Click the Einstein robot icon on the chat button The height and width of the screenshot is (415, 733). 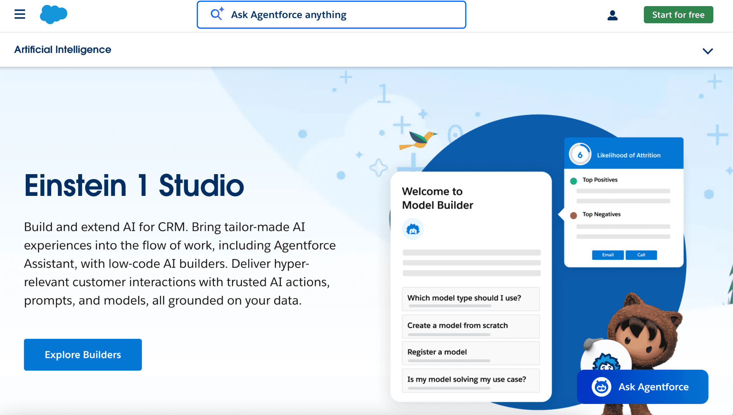(x=601, y=387)
